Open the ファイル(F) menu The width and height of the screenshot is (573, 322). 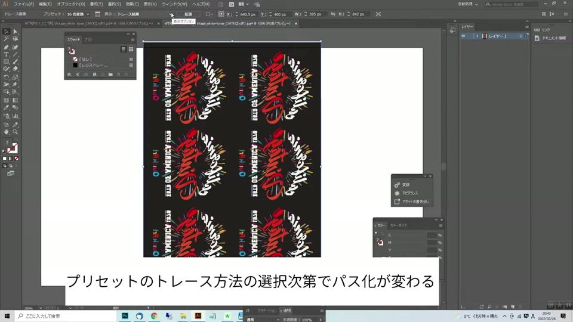click(x=24, y=4)
